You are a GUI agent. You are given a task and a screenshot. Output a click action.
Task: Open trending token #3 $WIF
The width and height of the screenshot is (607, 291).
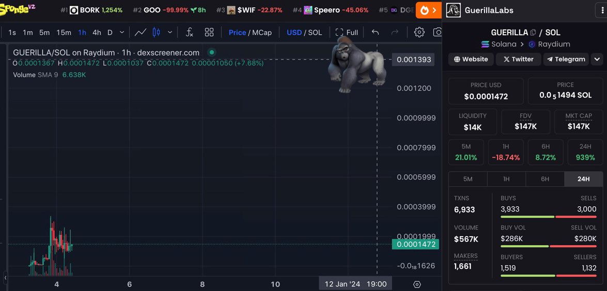[x=250, y=10]
